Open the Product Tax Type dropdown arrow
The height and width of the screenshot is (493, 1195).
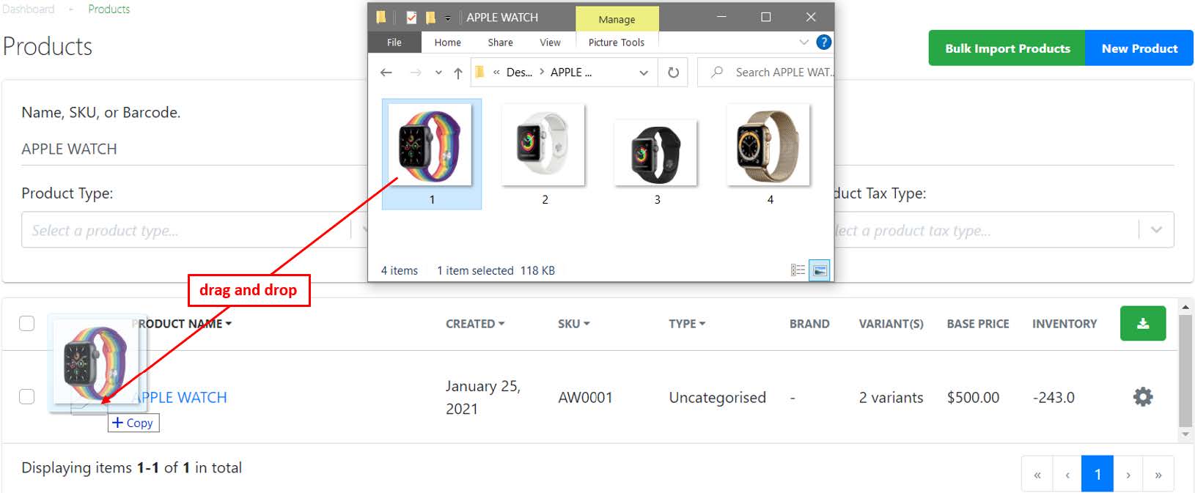tap(1156, 230)
